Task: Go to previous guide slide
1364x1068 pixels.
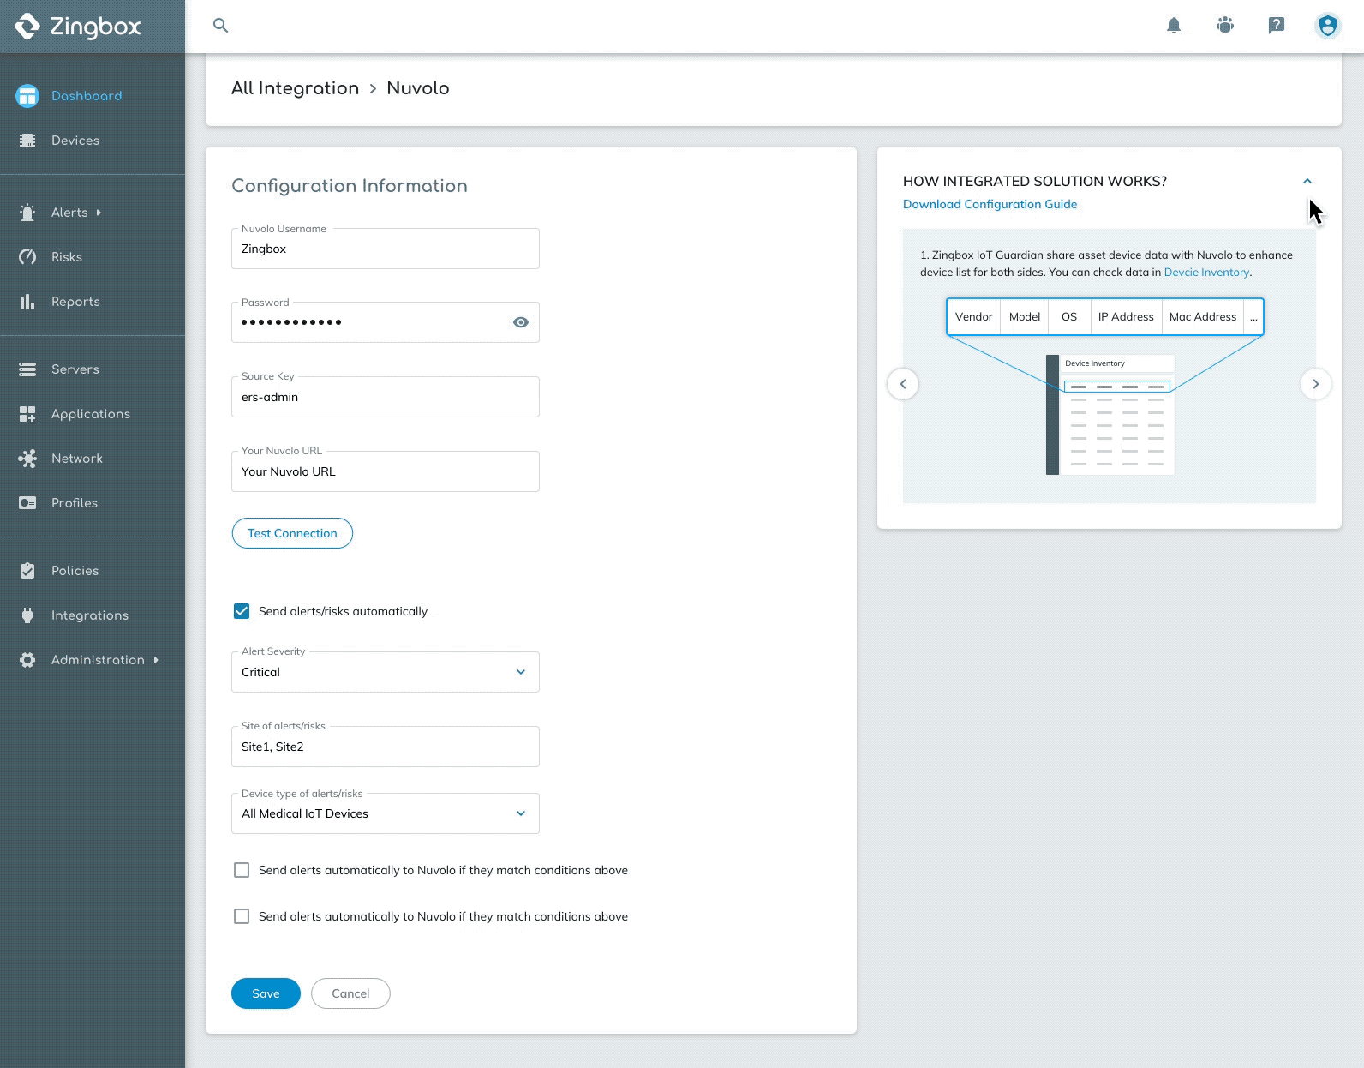Action: pyautogui.click(x=903, y=384)
